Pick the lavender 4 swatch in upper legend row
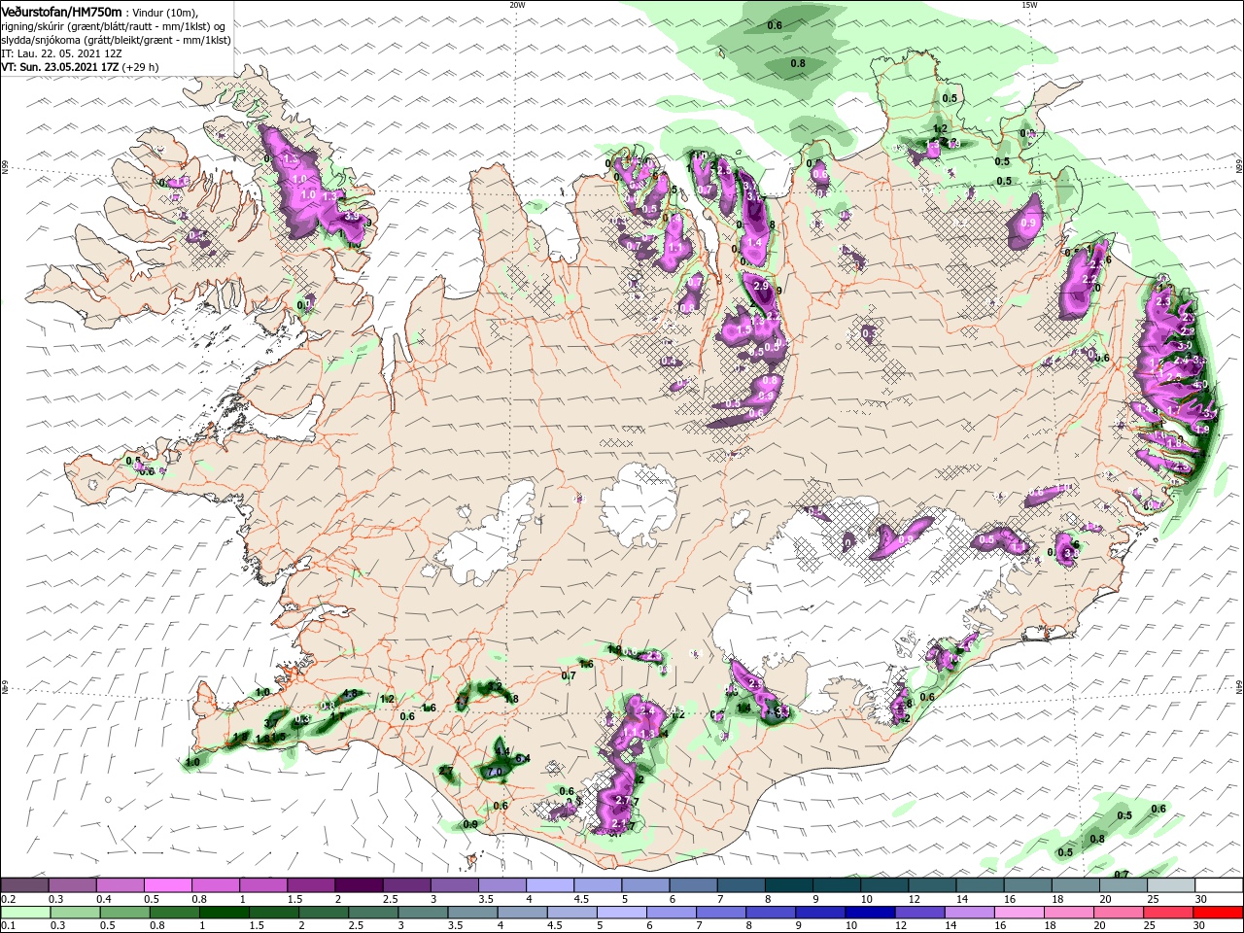Screen dimensions: 1244x933 tap(550, 885)
